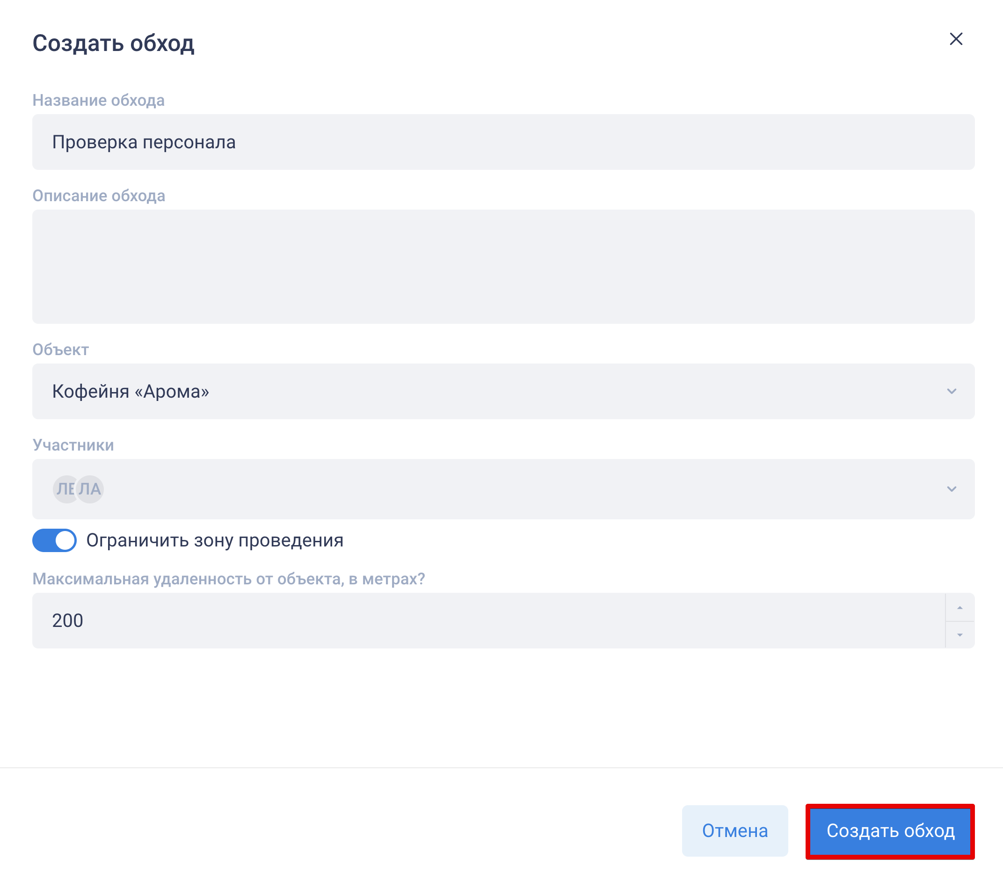
Task: Close the Создать обход dialog with the X icon
Action: (955, 39)
